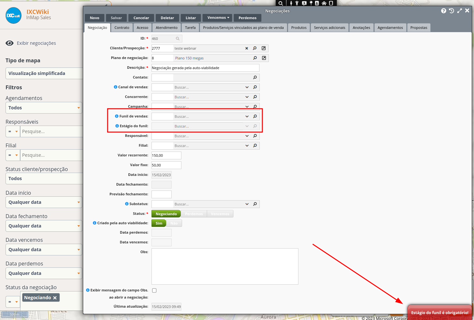Click the Deletar button
The width and height of the screenshot is (474, 320).
pyautogui.click(x=167, y=18)
